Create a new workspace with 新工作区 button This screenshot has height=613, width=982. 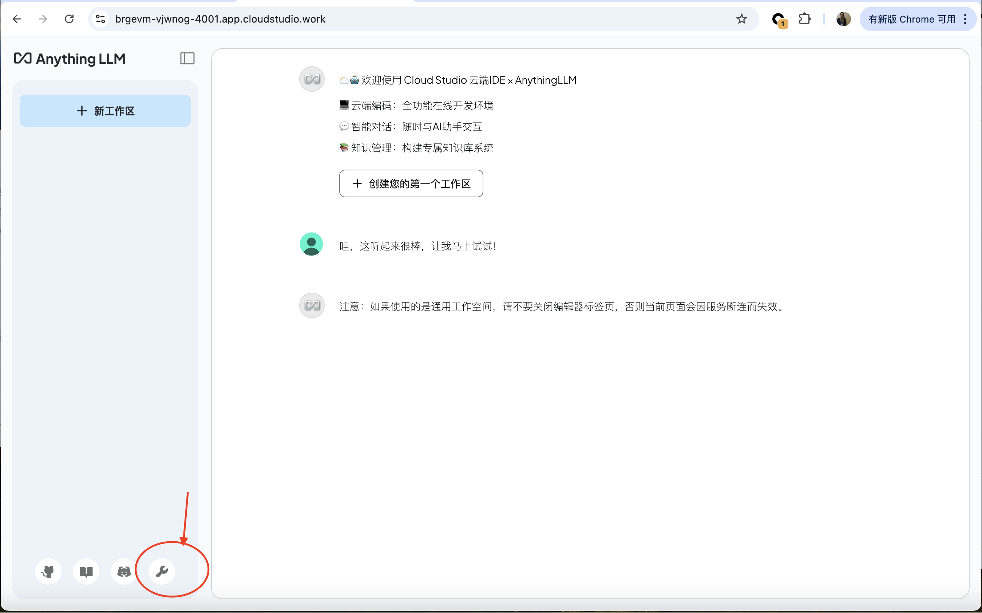(105, 111)
